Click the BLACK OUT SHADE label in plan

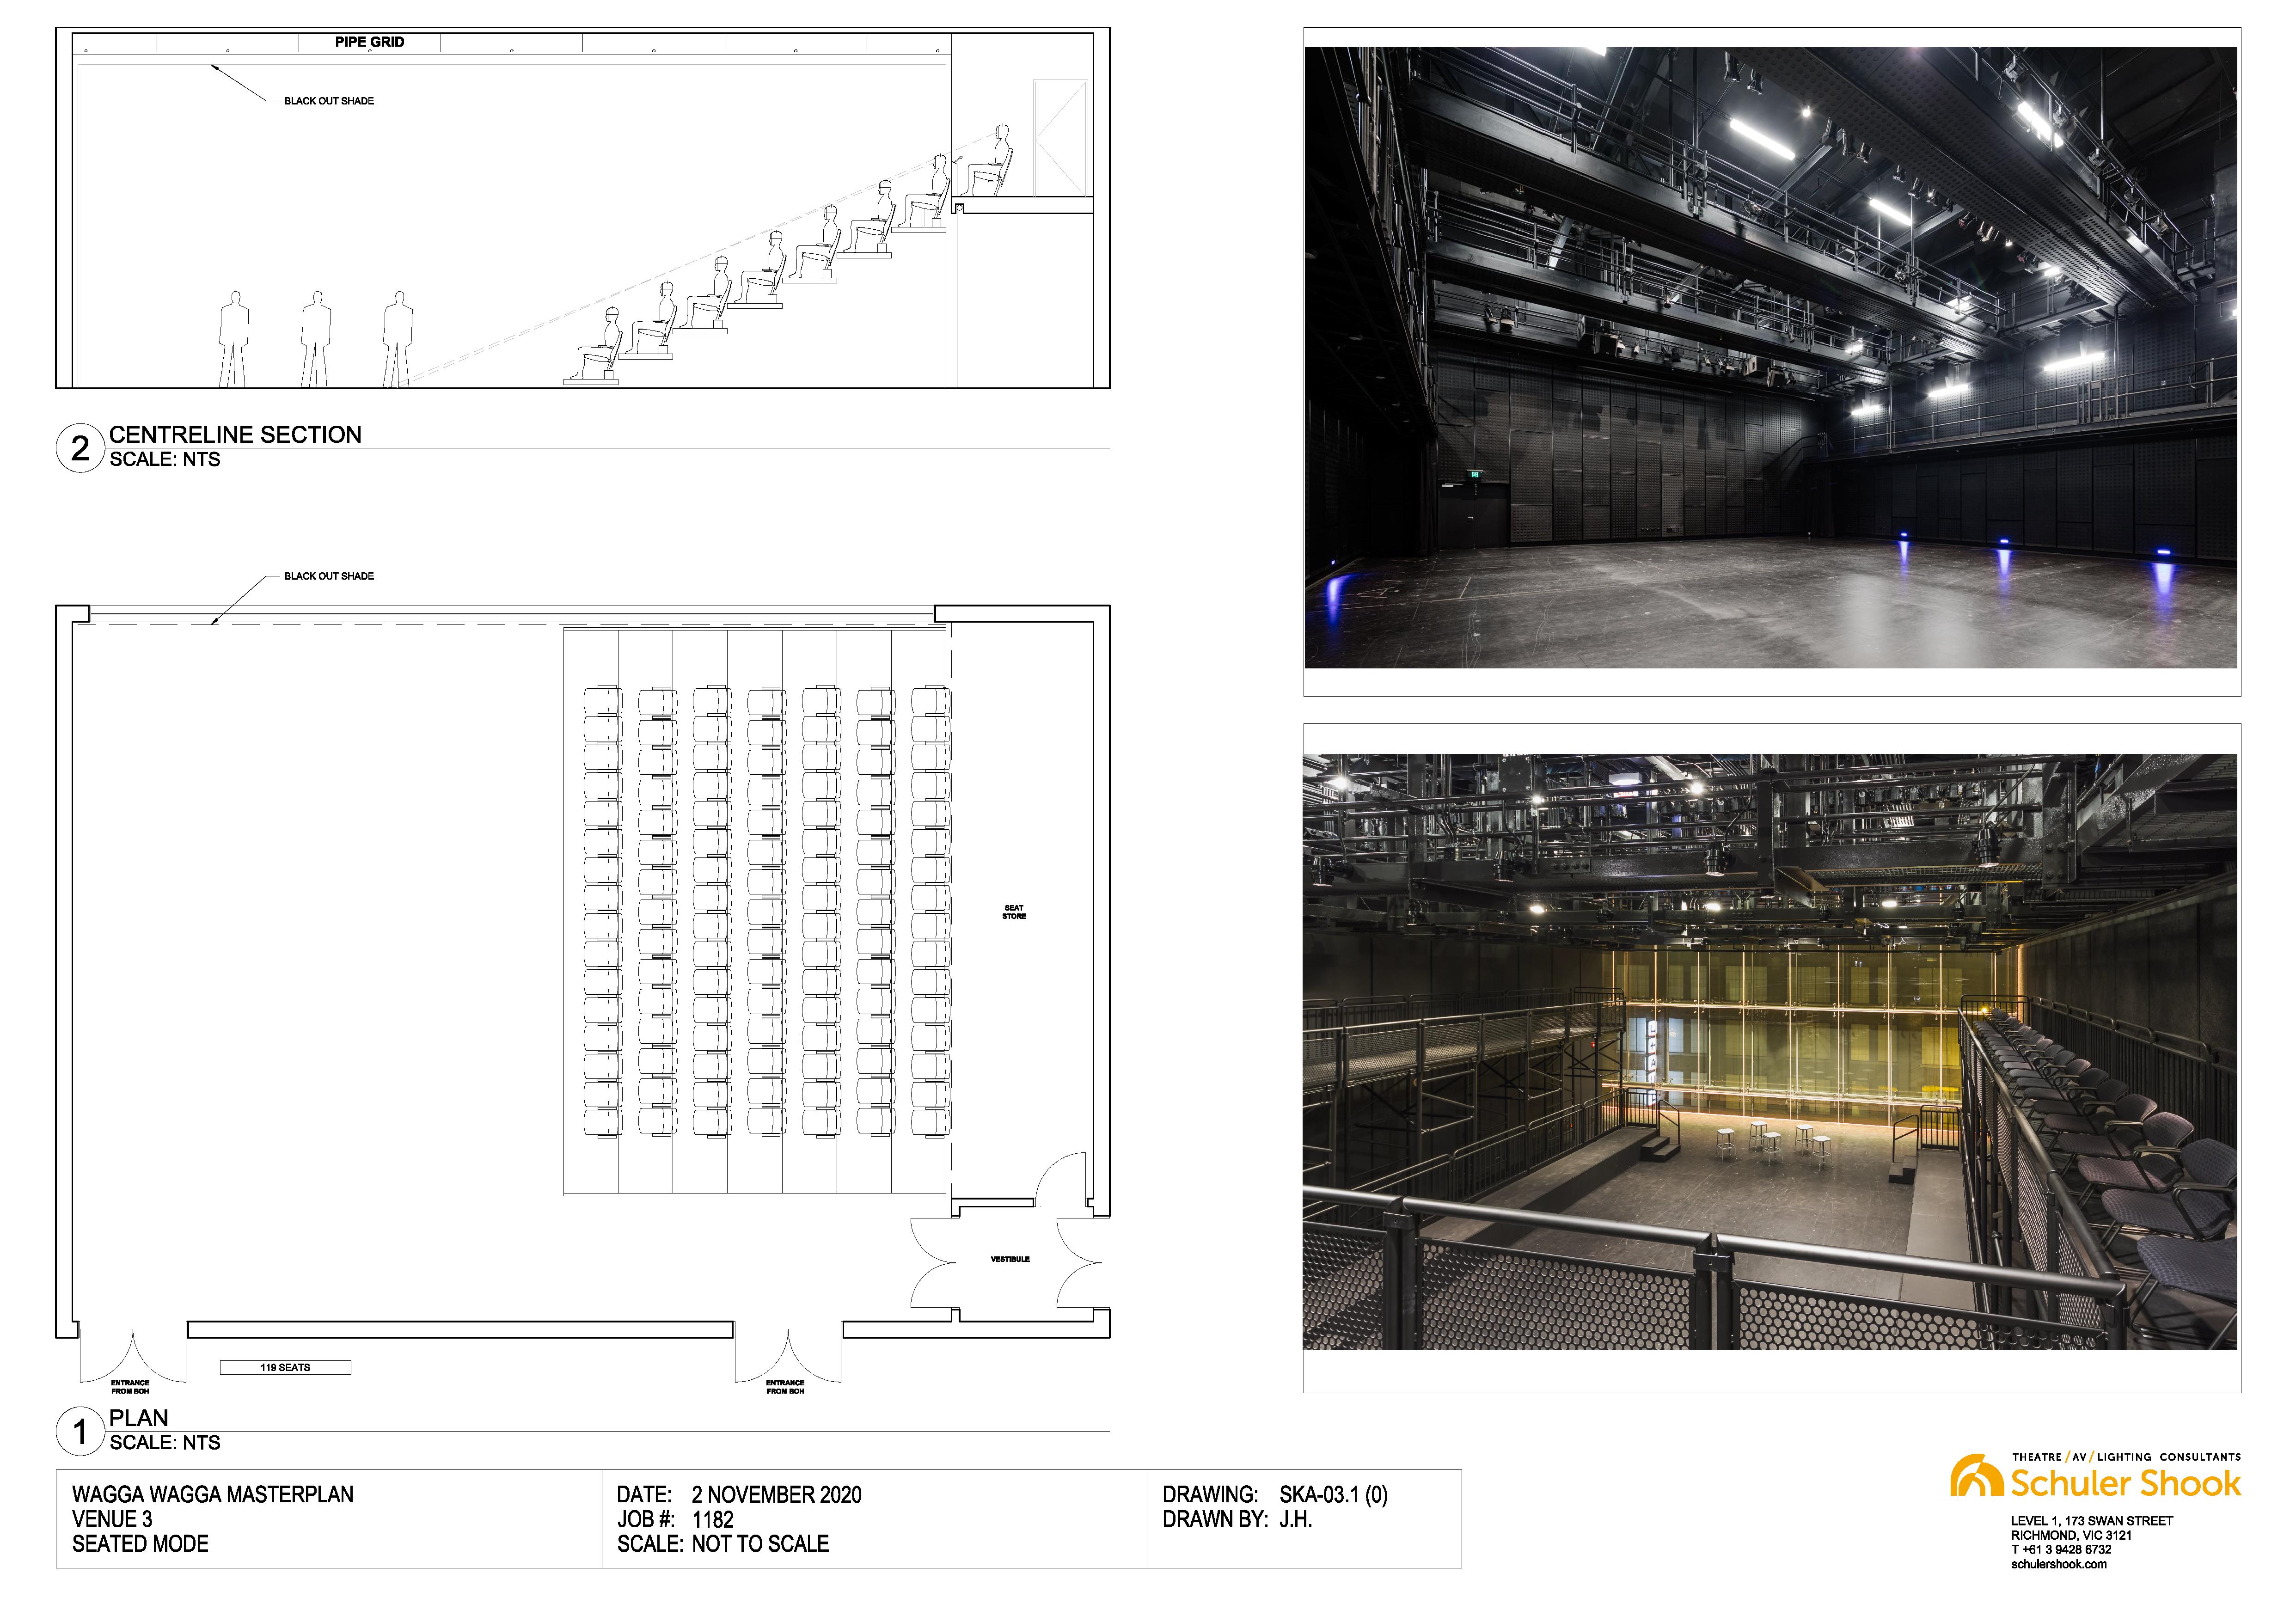329,576
